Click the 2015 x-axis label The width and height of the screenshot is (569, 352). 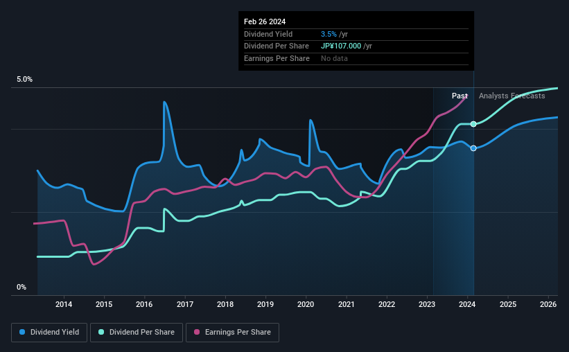(104, 304)
